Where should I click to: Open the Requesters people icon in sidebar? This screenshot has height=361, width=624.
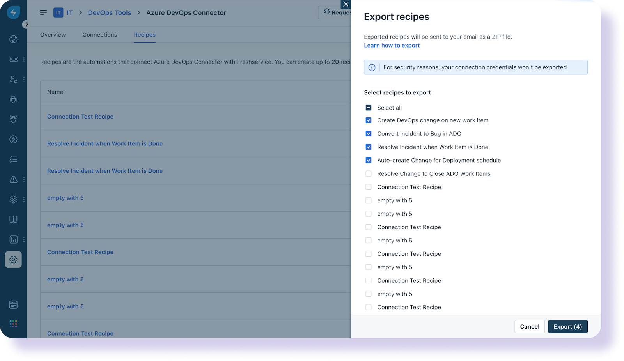(x=13, y=79)
